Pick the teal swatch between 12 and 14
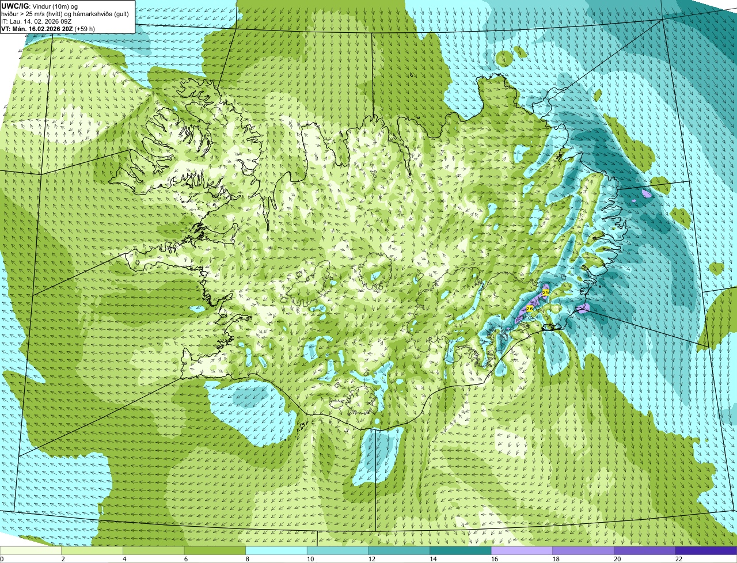The height and width of the screenshot is (563, 737). 399,550
